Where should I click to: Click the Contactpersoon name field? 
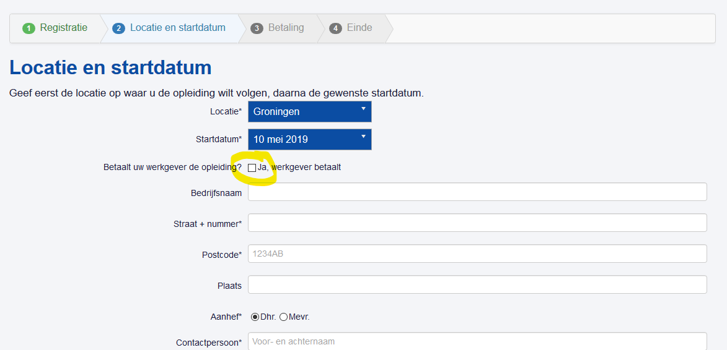pyautogui.click(x=477, y=341)
